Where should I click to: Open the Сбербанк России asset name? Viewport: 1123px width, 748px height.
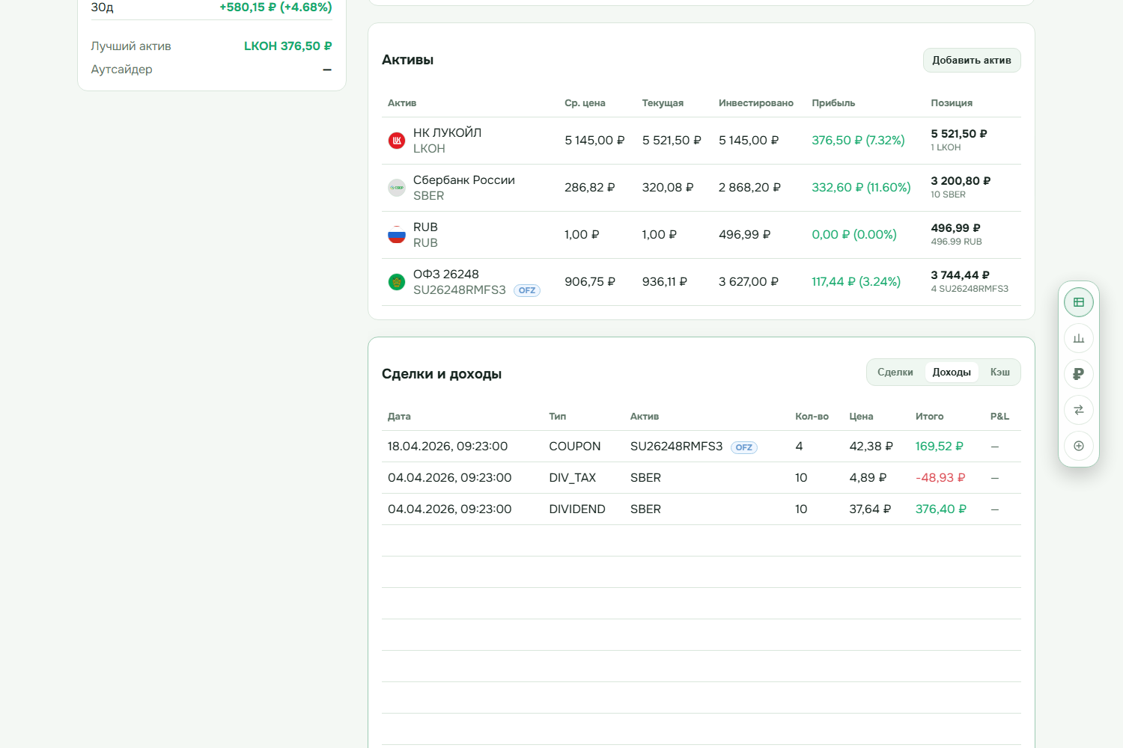[464, 180]
